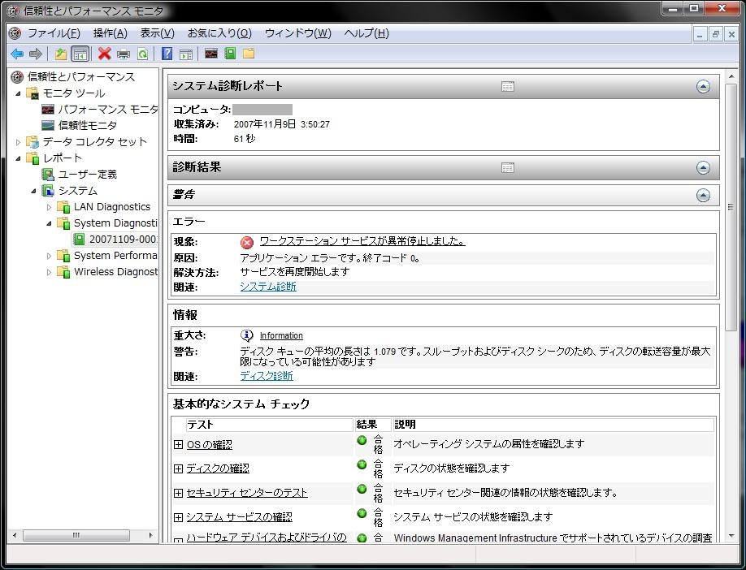Open the ファイル(F) menu
Viewport: 746px width, 570px height.
click(54, 33)
